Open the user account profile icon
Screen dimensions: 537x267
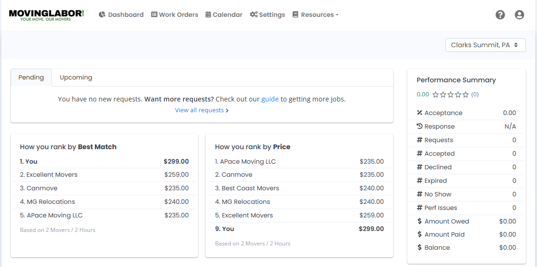tap(519, 14)
